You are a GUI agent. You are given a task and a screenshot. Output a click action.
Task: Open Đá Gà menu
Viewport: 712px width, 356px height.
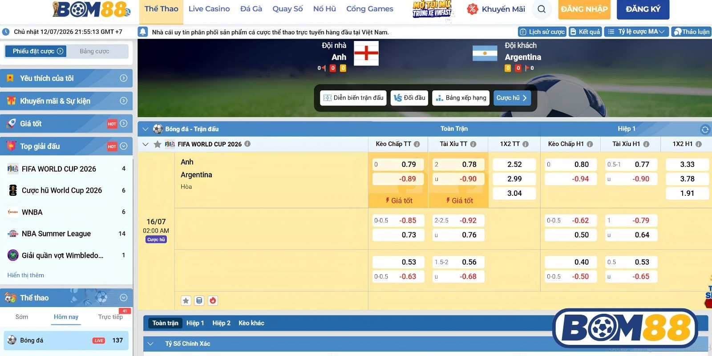(x=251, y=9)
